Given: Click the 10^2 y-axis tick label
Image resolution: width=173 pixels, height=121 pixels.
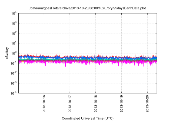Looking at the screenshot, I should [14, 33].
